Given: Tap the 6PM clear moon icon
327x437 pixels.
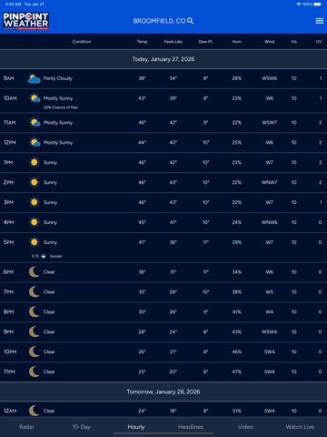Looking at the screenshot, I should click(x=34, y=272).
